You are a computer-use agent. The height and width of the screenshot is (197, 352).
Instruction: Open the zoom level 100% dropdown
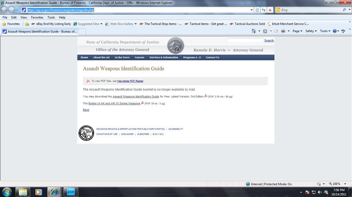[x=338, y=184]
